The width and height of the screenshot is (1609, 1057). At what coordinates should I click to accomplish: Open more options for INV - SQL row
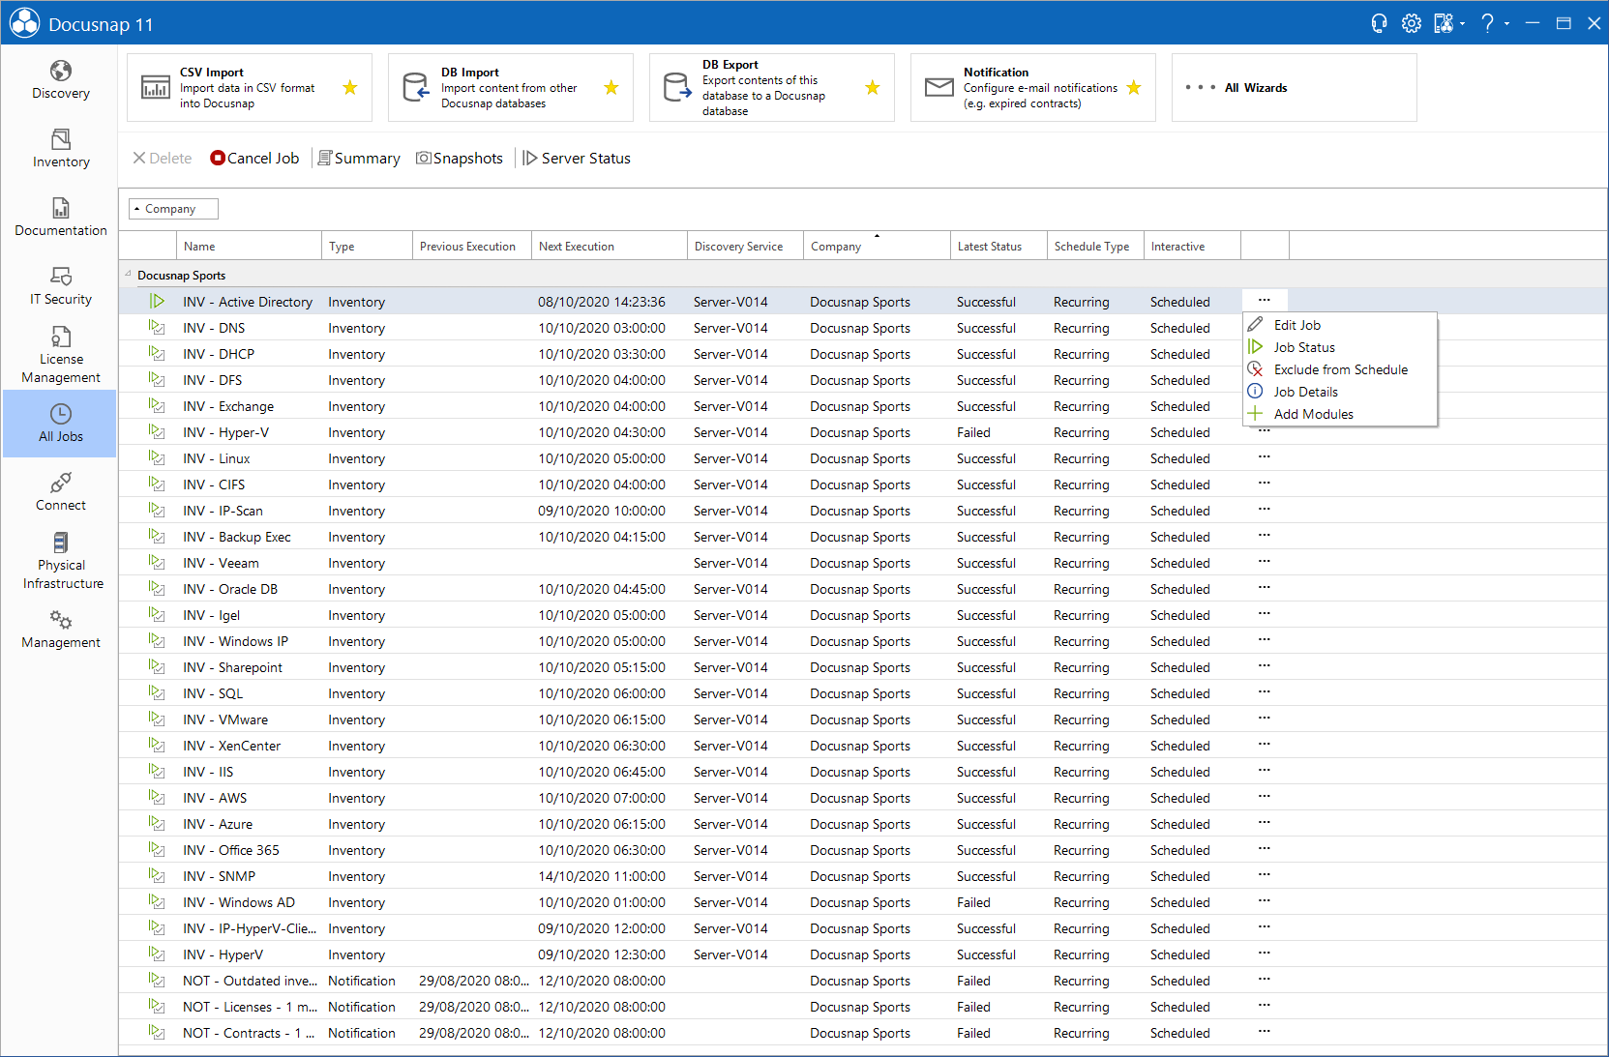1265,691
